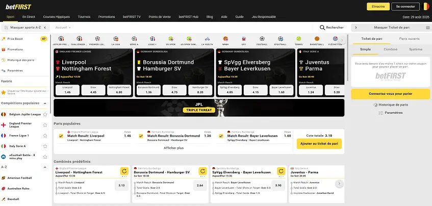Collapse the Masquer sports A-Z sidebar
The height and width of the screenshot is (206, 432).
26,28
